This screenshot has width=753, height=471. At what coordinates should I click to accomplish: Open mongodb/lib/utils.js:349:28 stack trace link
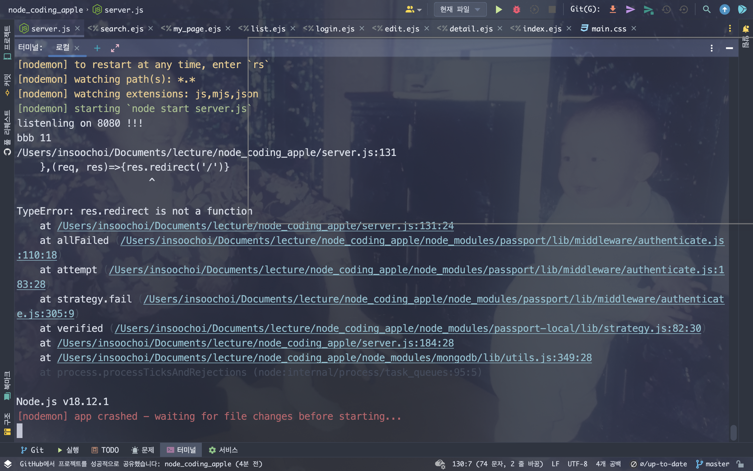point(324,358)
